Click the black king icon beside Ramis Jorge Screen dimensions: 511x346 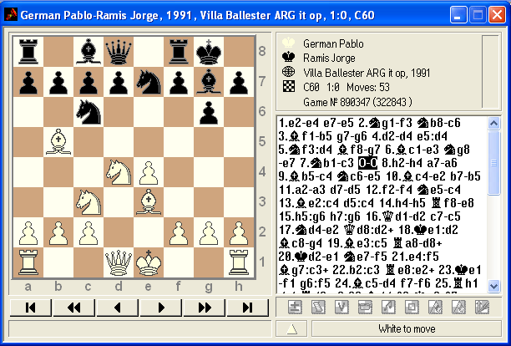tap(289, 57)
